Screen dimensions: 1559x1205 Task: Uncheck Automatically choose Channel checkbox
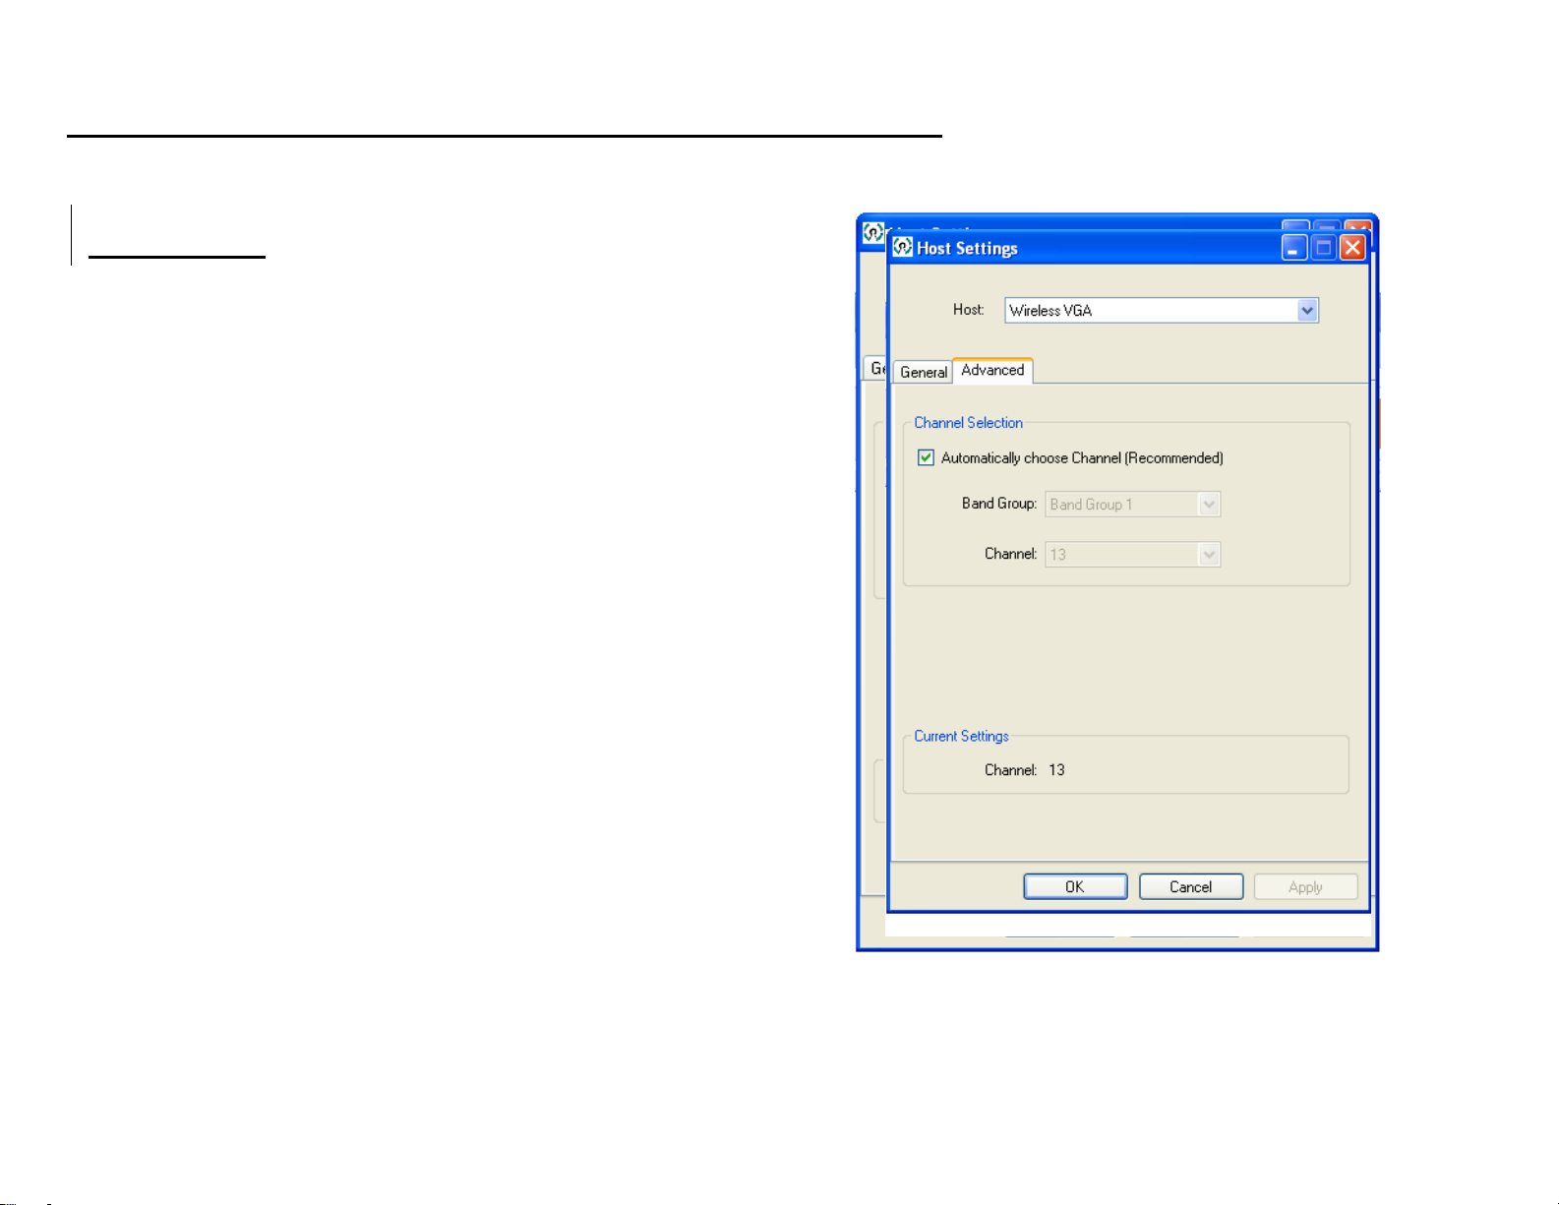point(926,457)
